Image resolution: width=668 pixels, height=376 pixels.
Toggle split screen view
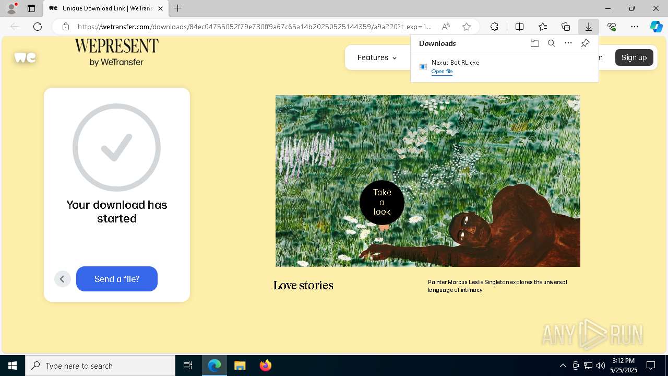pyautogui.click(x=520, y=27)
